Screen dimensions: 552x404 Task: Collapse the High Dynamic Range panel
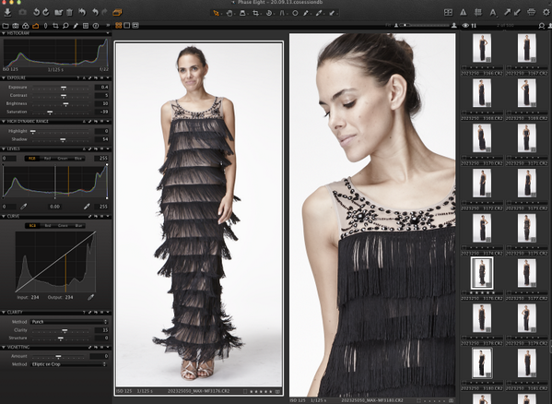tap(3, 121)
